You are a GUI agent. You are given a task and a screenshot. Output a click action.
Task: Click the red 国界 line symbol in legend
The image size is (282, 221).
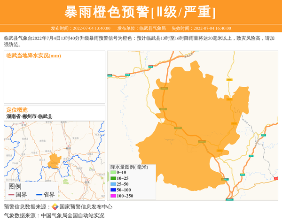(x=12, y=195)
